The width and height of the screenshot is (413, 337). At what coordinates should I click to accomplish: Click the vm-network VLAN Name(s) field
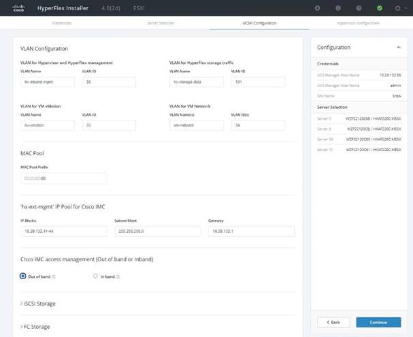click(x=197, y=125)
